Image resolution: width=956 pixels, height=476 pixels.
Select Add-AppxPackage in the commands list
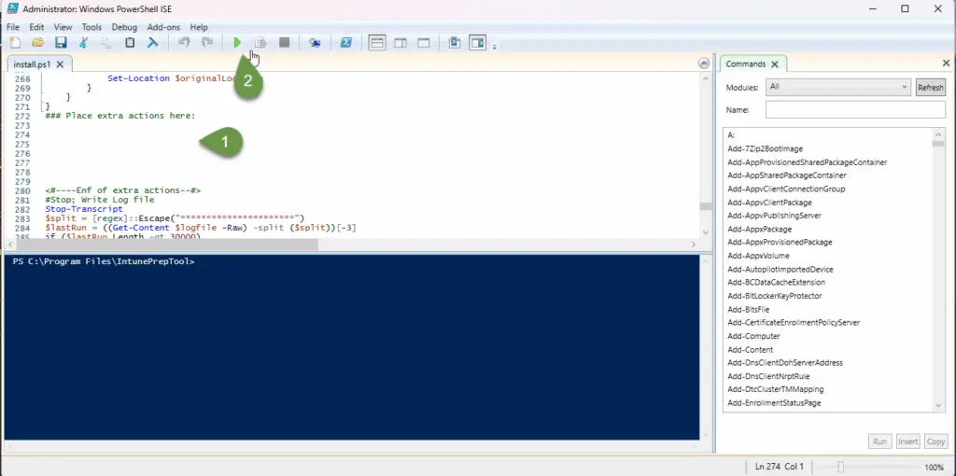click(759, 229)
